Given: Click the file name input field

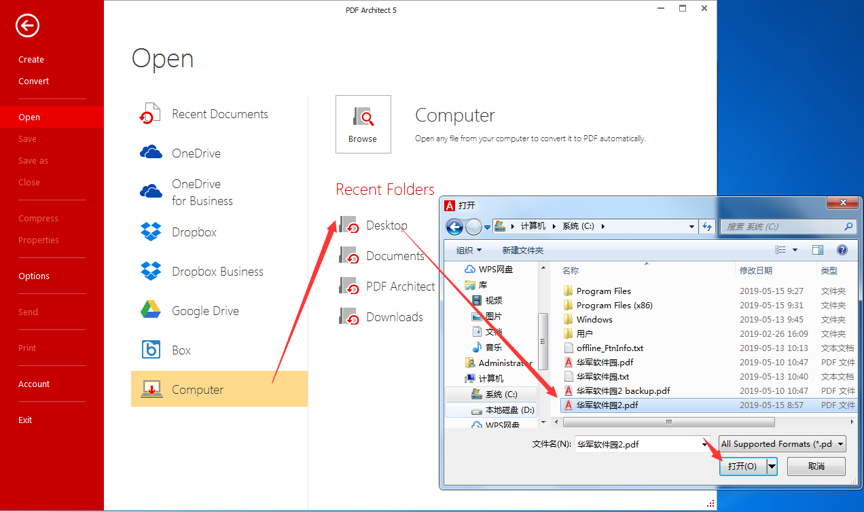Looking at the screenshot, I should (x=642, y=444).
